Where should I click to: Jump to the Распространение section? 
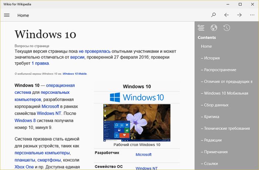pos(219,70)
